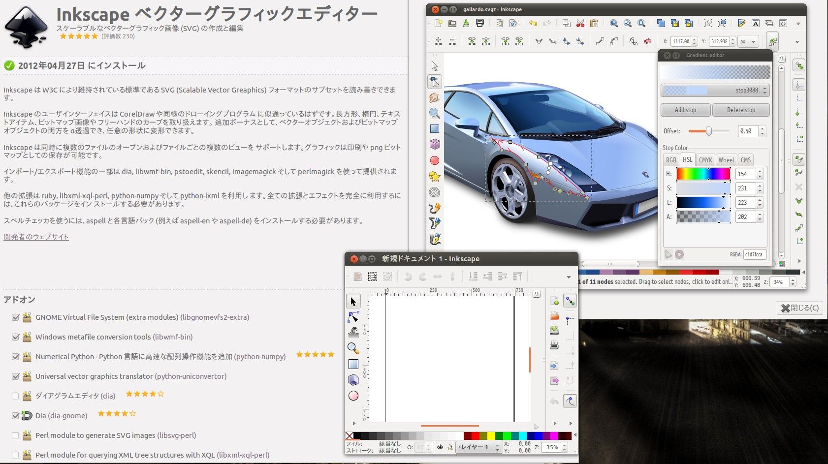Select the Tweak tool with wave icon

353,333
